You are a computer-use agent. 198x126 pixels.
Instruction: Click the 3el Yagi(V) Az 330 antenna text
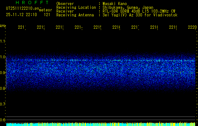tap(140, 15)
